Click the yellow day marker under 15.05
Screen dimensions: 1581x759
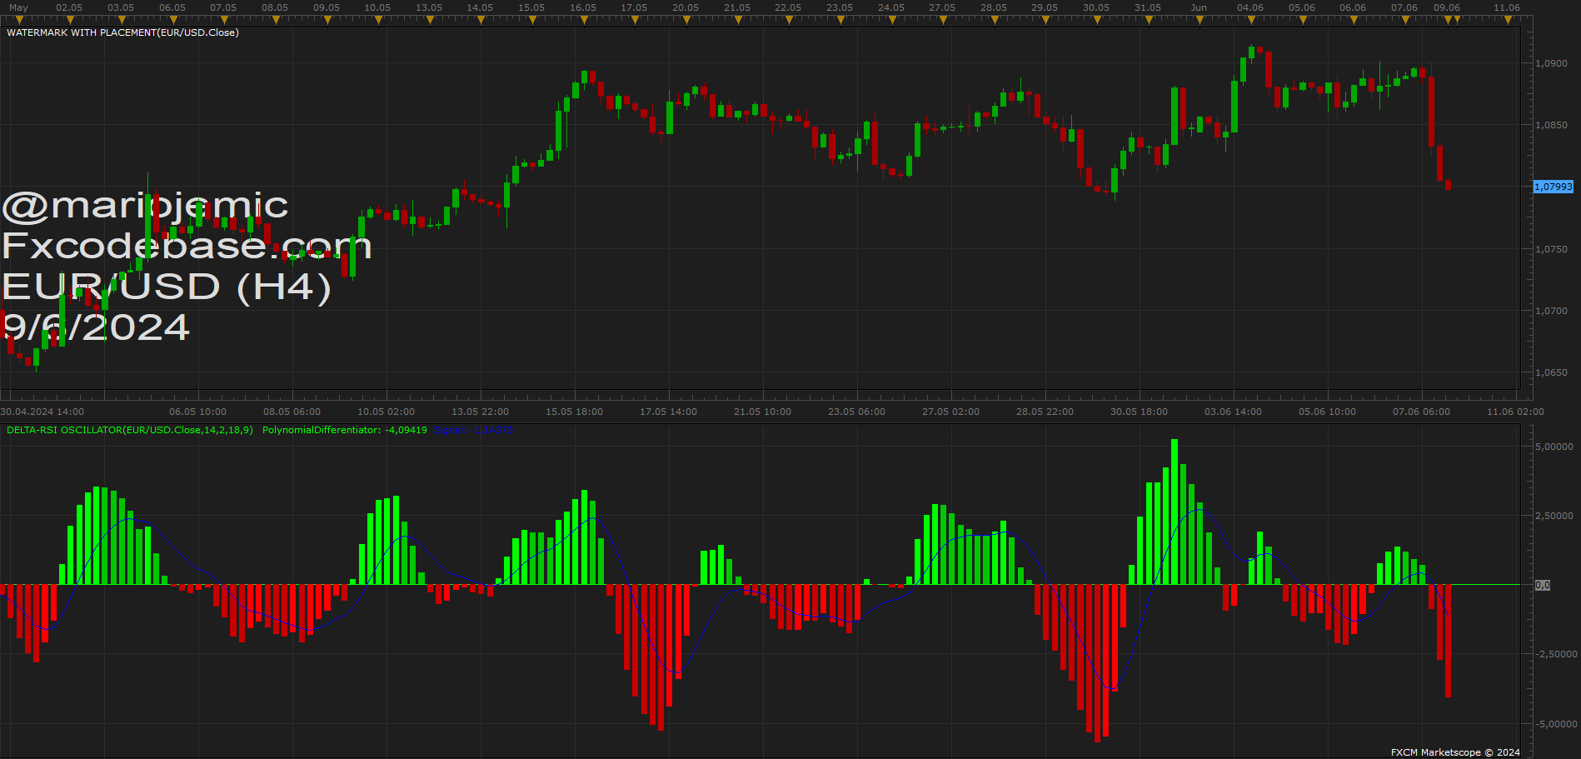(532, 20)
